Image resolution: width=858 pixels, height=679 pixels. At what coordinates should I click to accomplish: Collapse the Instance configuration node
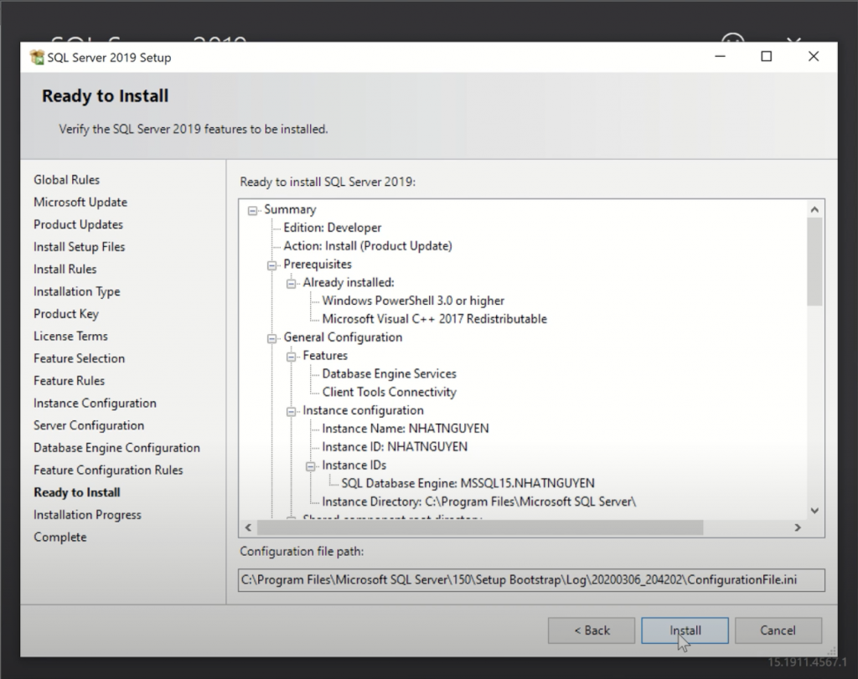coord(291,411)
